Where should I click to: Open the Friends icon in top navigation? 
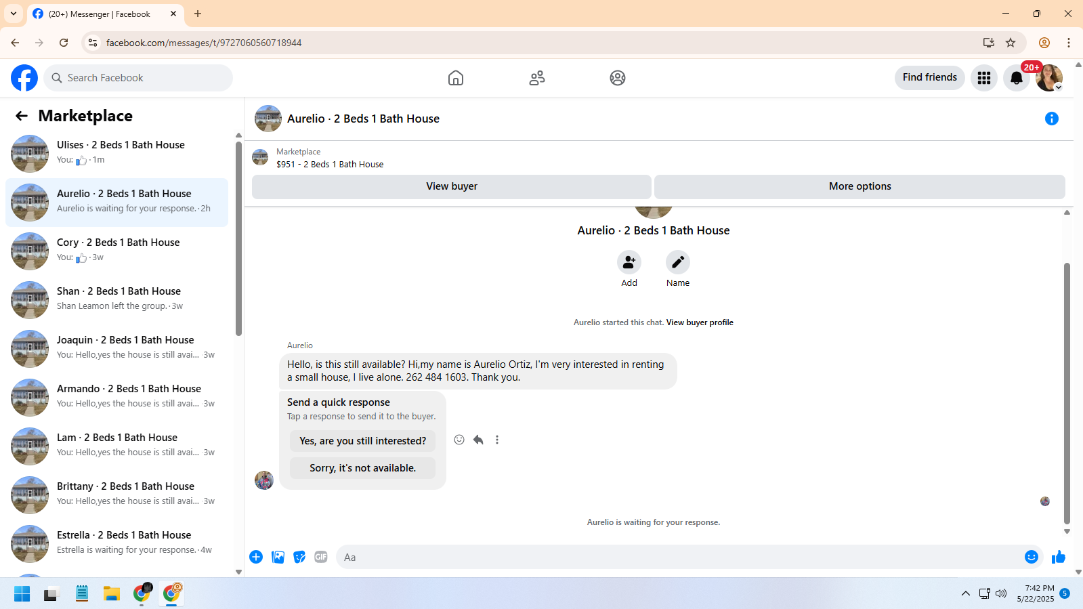[x=537, y=78]
